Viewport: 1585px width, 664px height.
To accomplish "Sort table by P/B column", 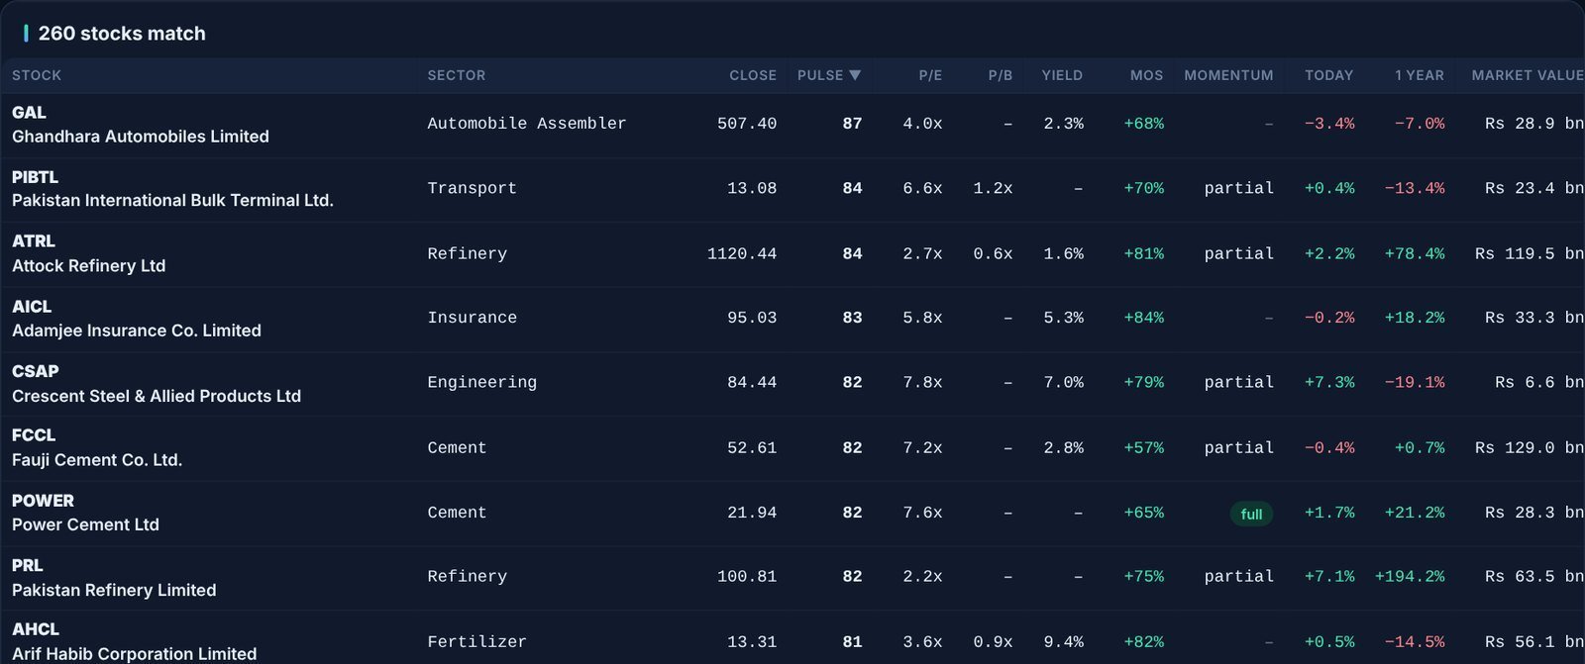I will [x=1001, y=75].
